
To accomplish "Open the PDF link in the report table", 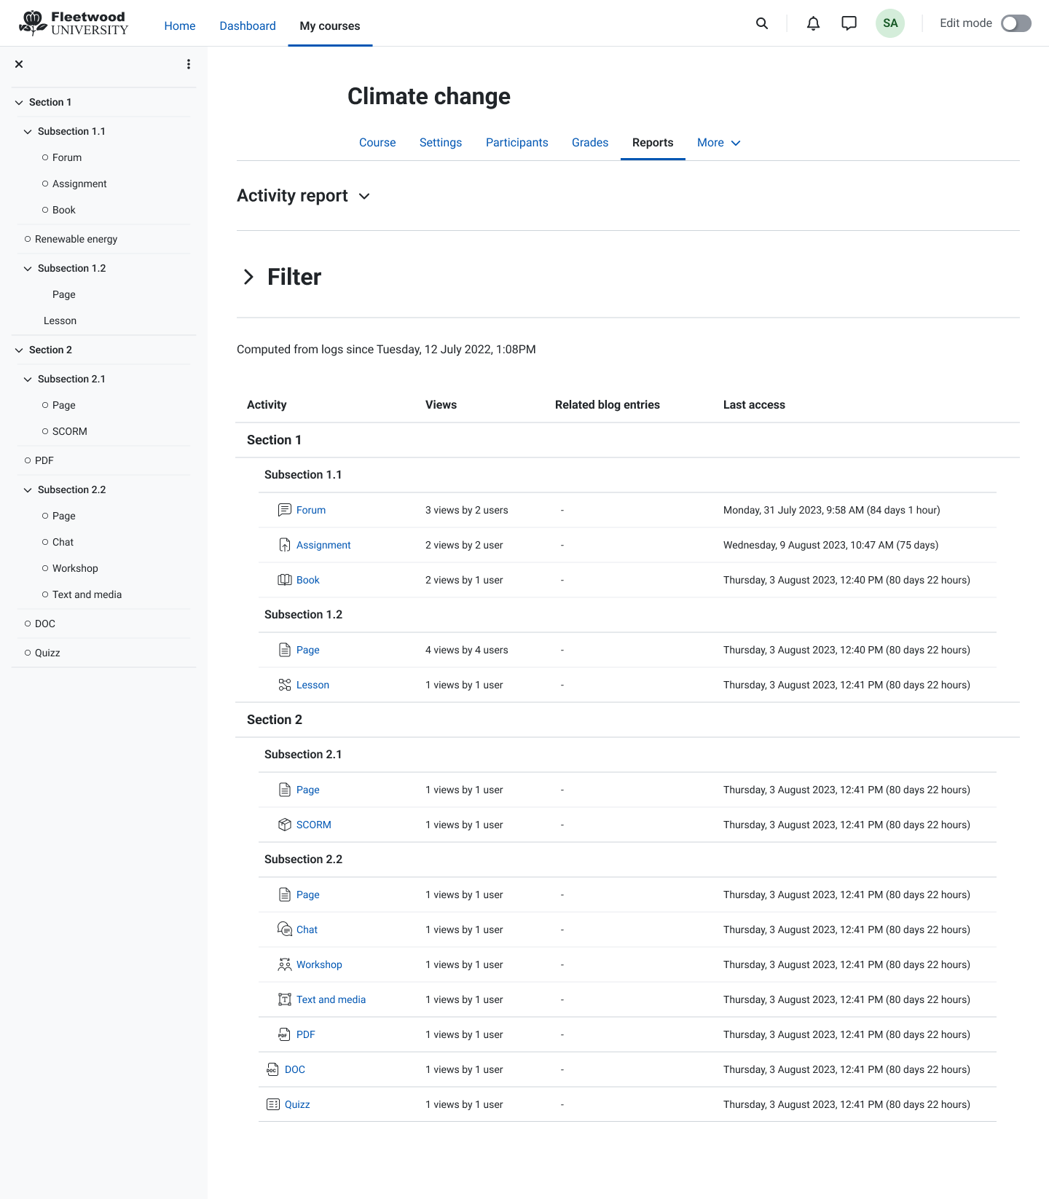I will [306, 1034].
